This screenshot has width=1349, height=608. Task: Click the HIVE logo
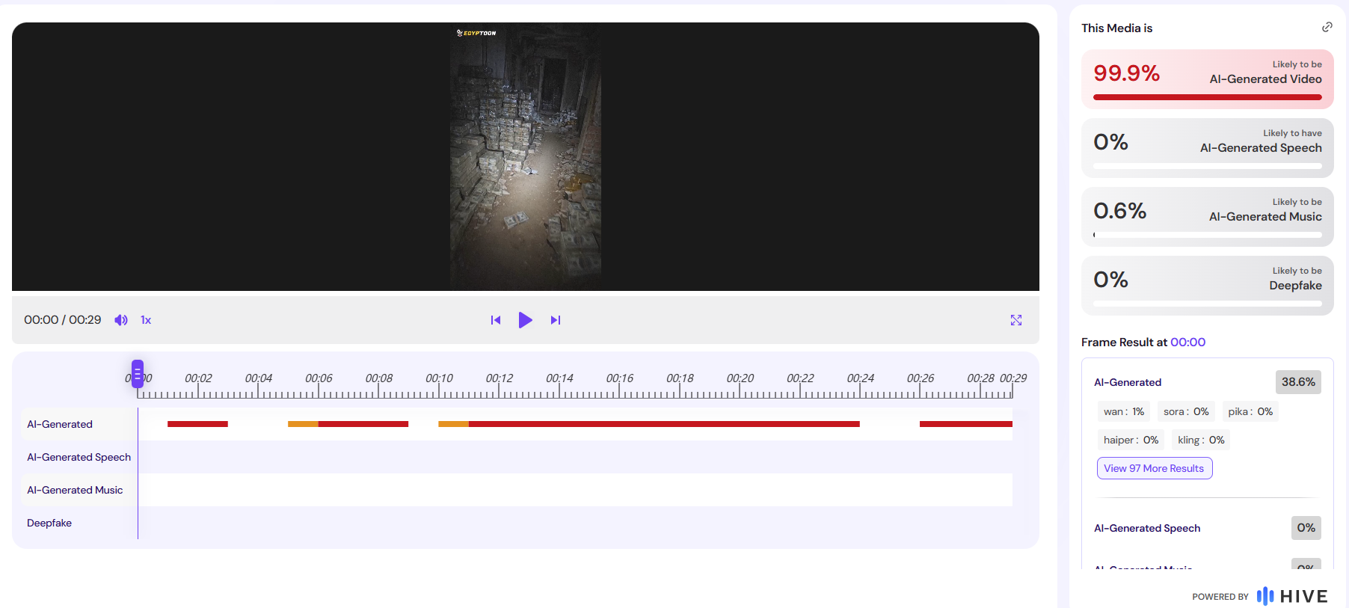pos(1292,596)
